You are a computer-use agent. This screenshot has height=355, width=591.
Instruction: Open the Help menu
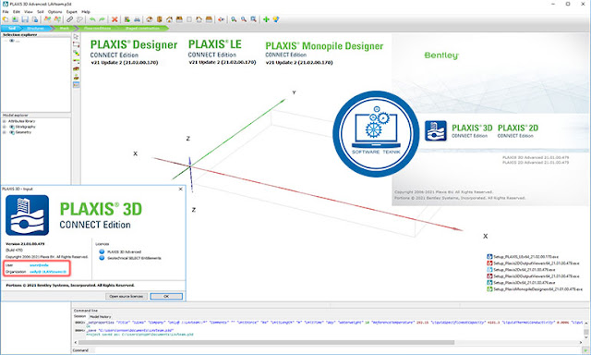86,12
